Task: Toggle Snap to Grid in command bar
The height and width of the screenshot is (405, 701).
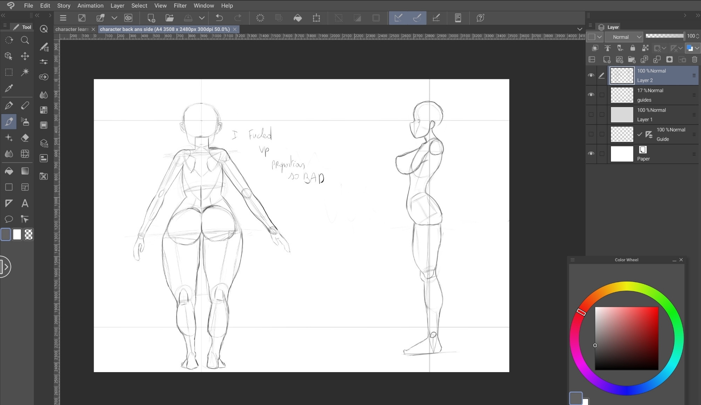Action: (x=436, y=18)
